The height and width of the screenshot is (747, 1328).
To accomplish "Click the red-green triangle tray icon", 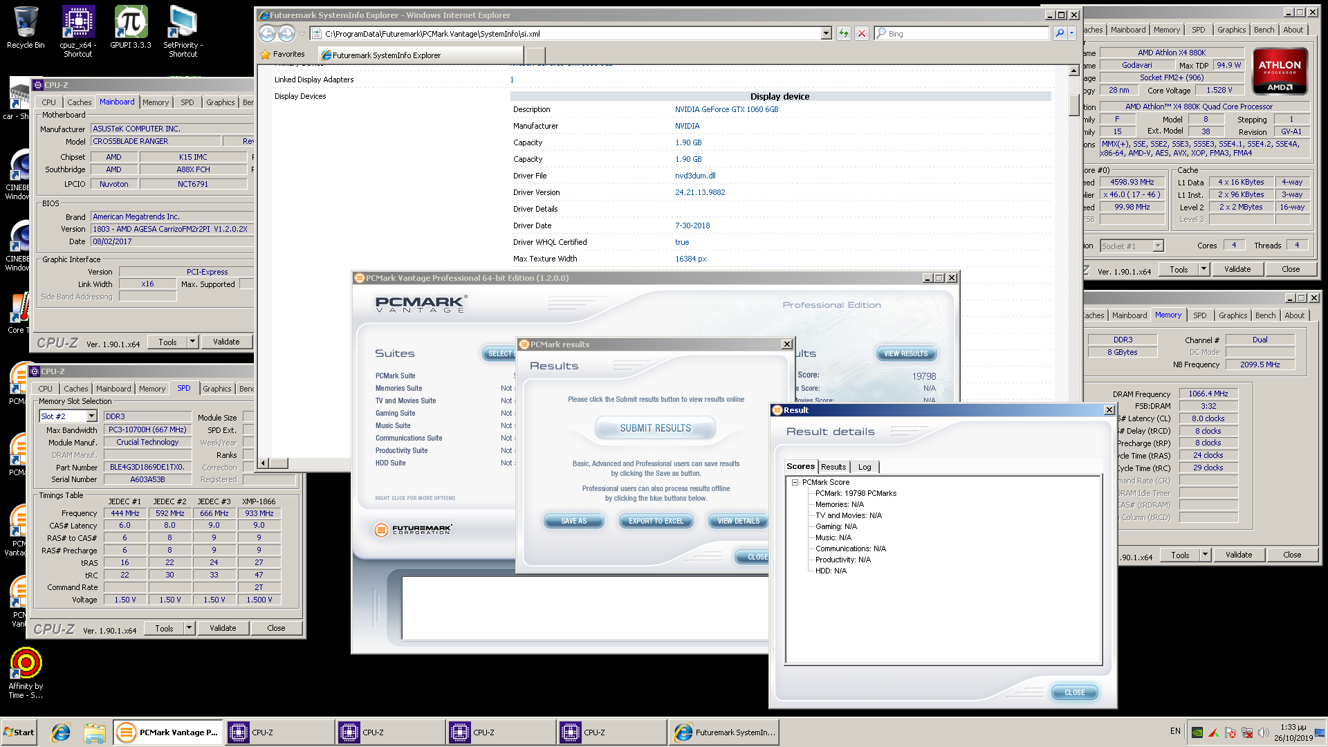I will coord(1214,732).
